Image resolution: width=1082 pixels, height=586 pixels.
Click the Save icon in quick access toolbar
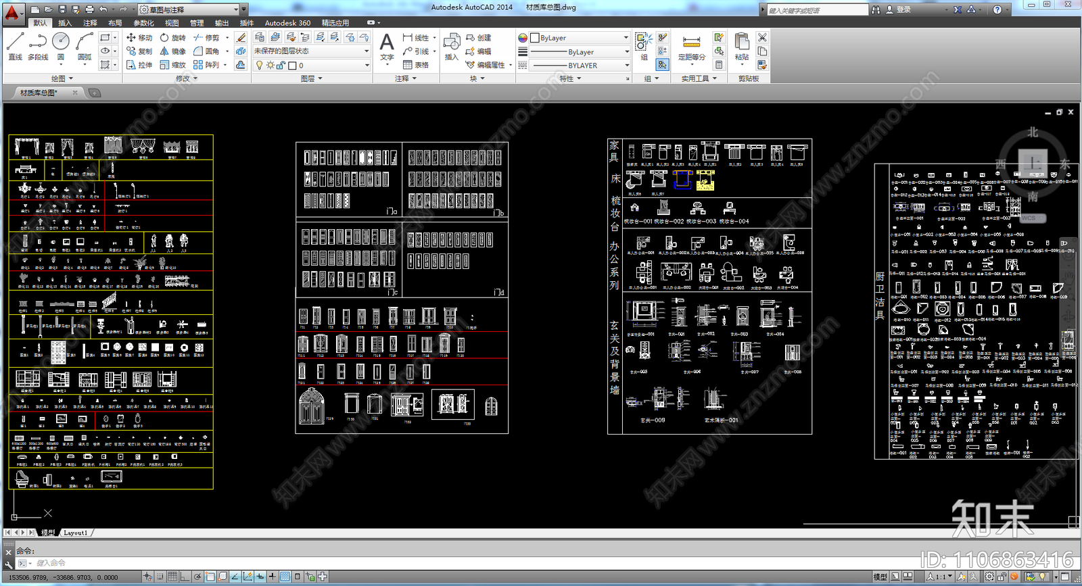tap(62, 9)
